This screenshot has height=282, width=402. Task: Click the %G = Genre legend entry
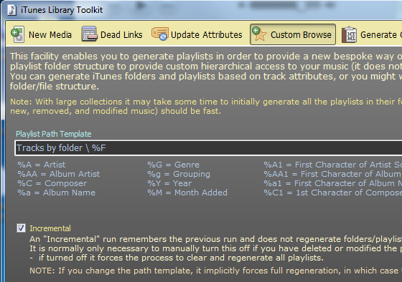click(173, 165)
